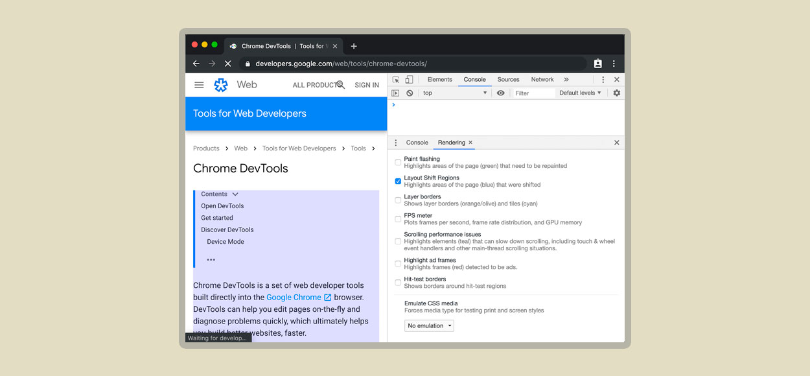
Task: Enable Layer borders checkbox
Action: [x=398, y=200]
